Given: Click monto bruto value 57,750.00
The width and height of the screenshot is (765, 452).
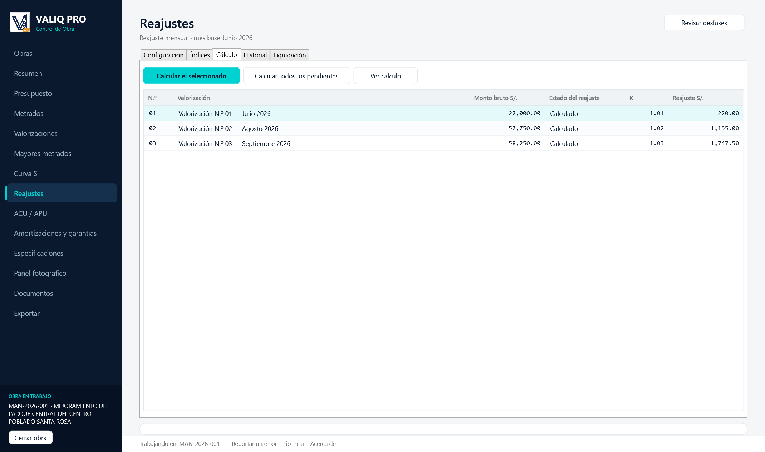Looking at the screenshot, I should click(524, 128).
